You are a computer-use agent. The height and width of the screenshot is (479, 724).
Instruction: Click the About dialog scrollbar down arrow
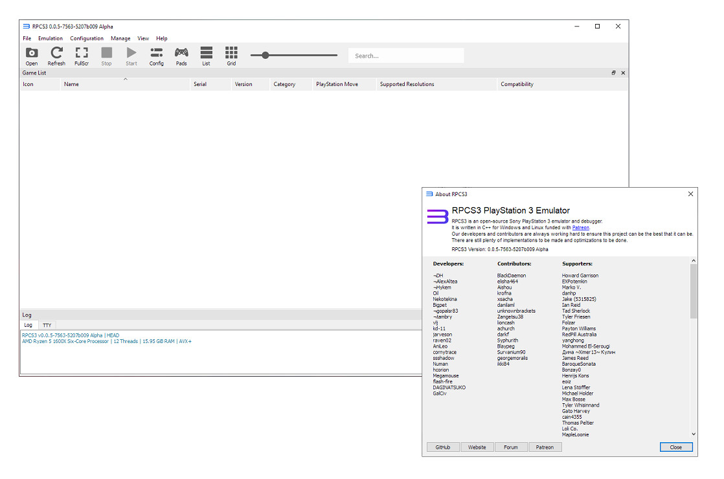[x=694, y=434]
